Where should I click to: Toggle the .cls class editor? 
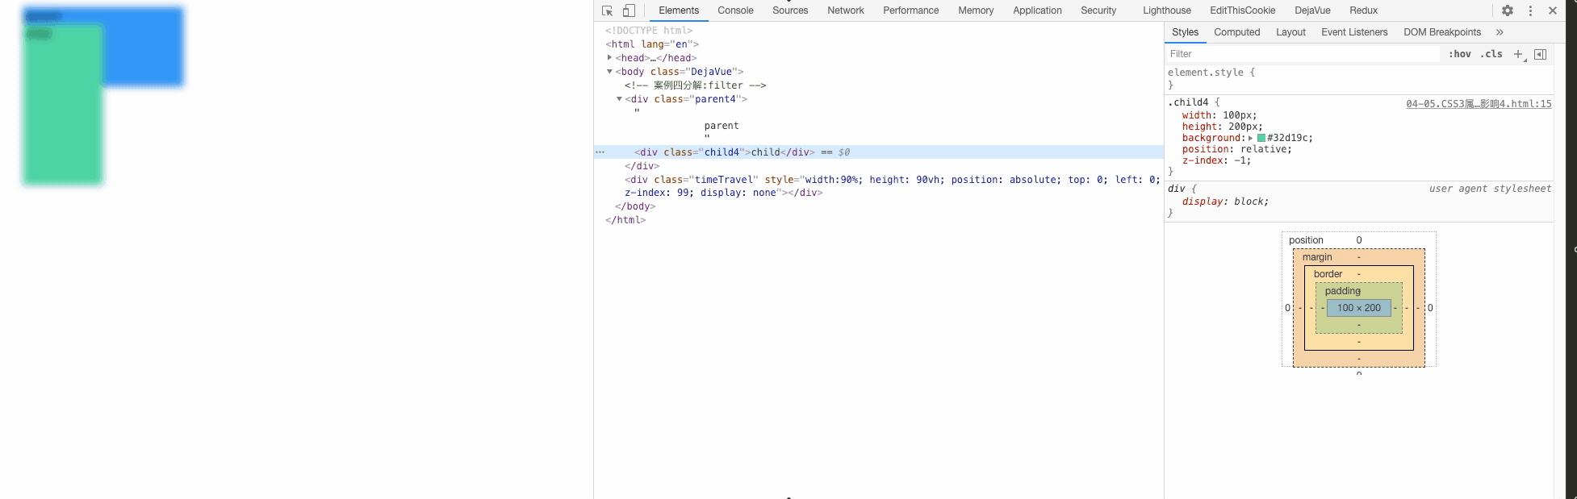click(1491, 54)
